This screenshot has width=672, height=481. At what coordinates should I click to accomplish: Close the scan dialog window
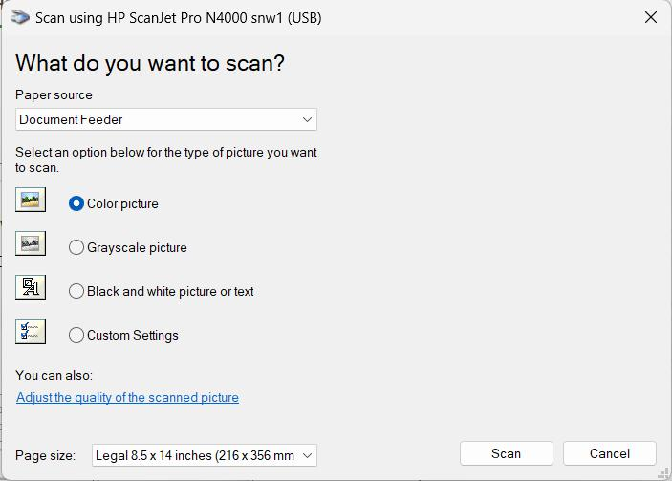click(650, 17)
